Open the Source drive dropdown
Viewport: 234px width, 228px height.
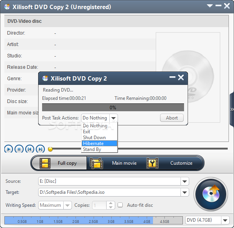tap(184, 181)
